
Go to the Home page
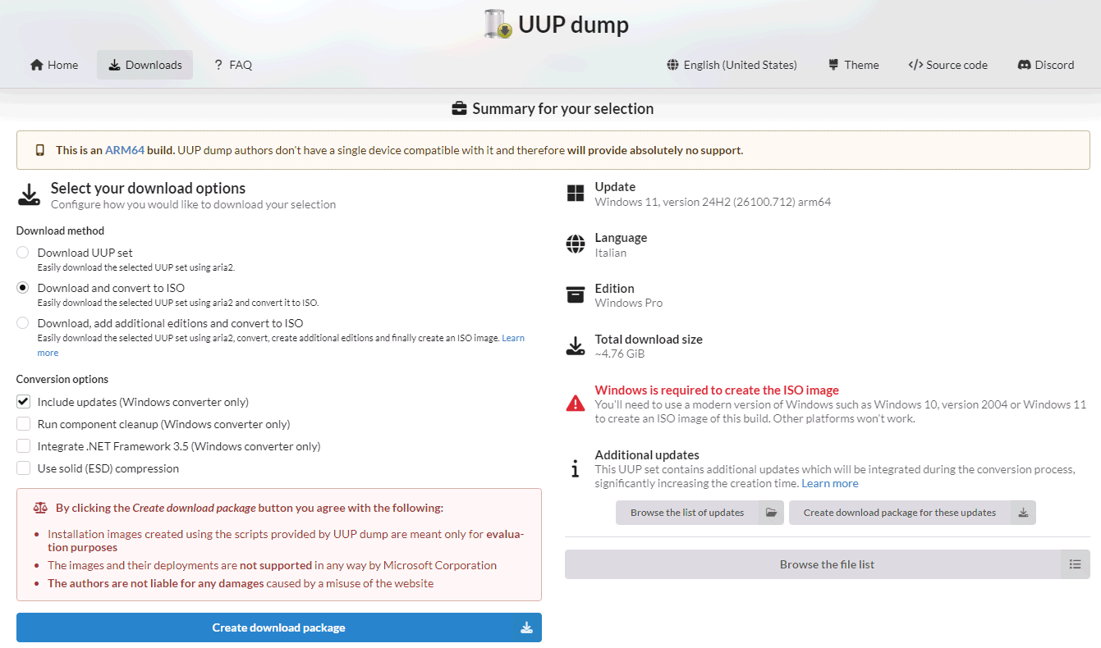pos(54,65)
